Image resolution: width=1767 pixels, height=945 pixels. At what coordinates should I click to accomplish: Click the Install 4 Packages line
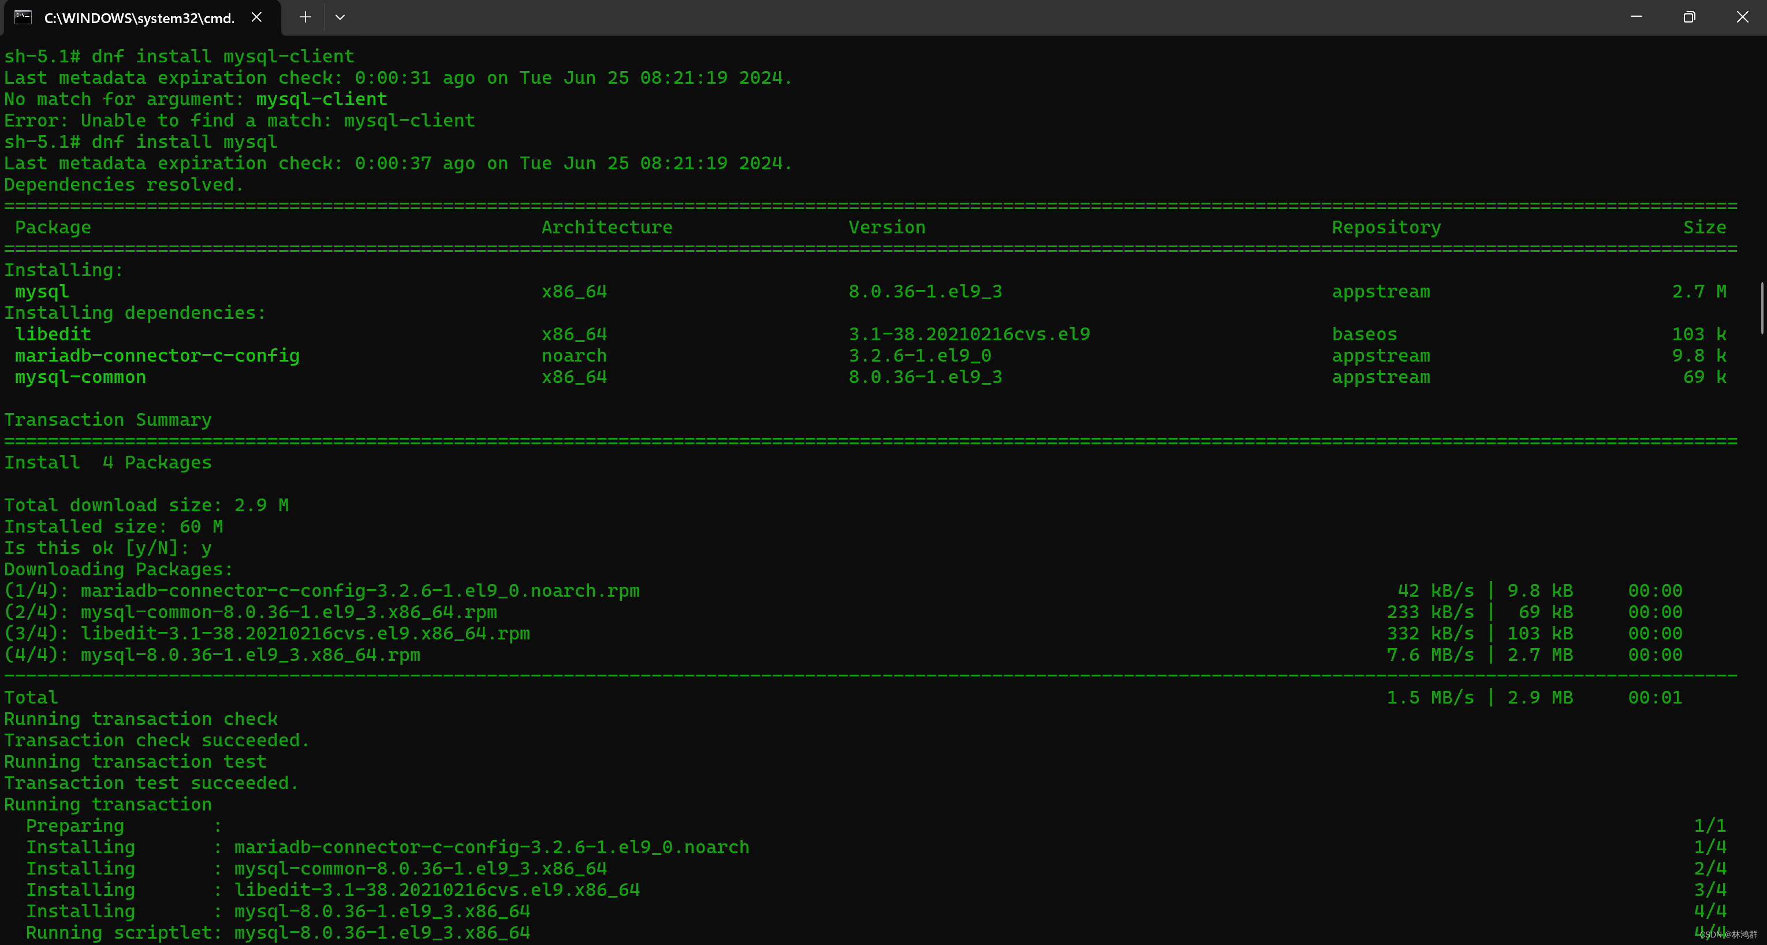(107, 462)
